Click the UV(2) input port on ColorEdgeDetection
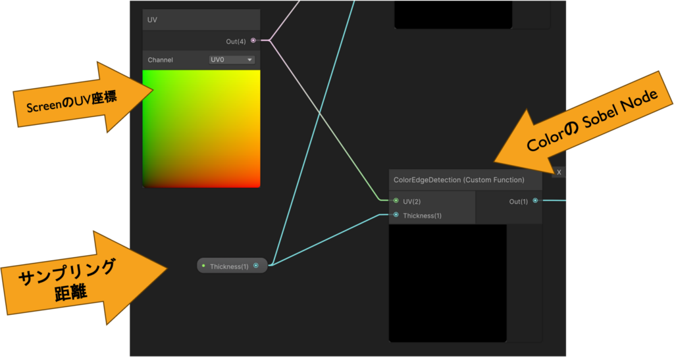The width and height of the screenshot is (674, 357). [396, 201]
